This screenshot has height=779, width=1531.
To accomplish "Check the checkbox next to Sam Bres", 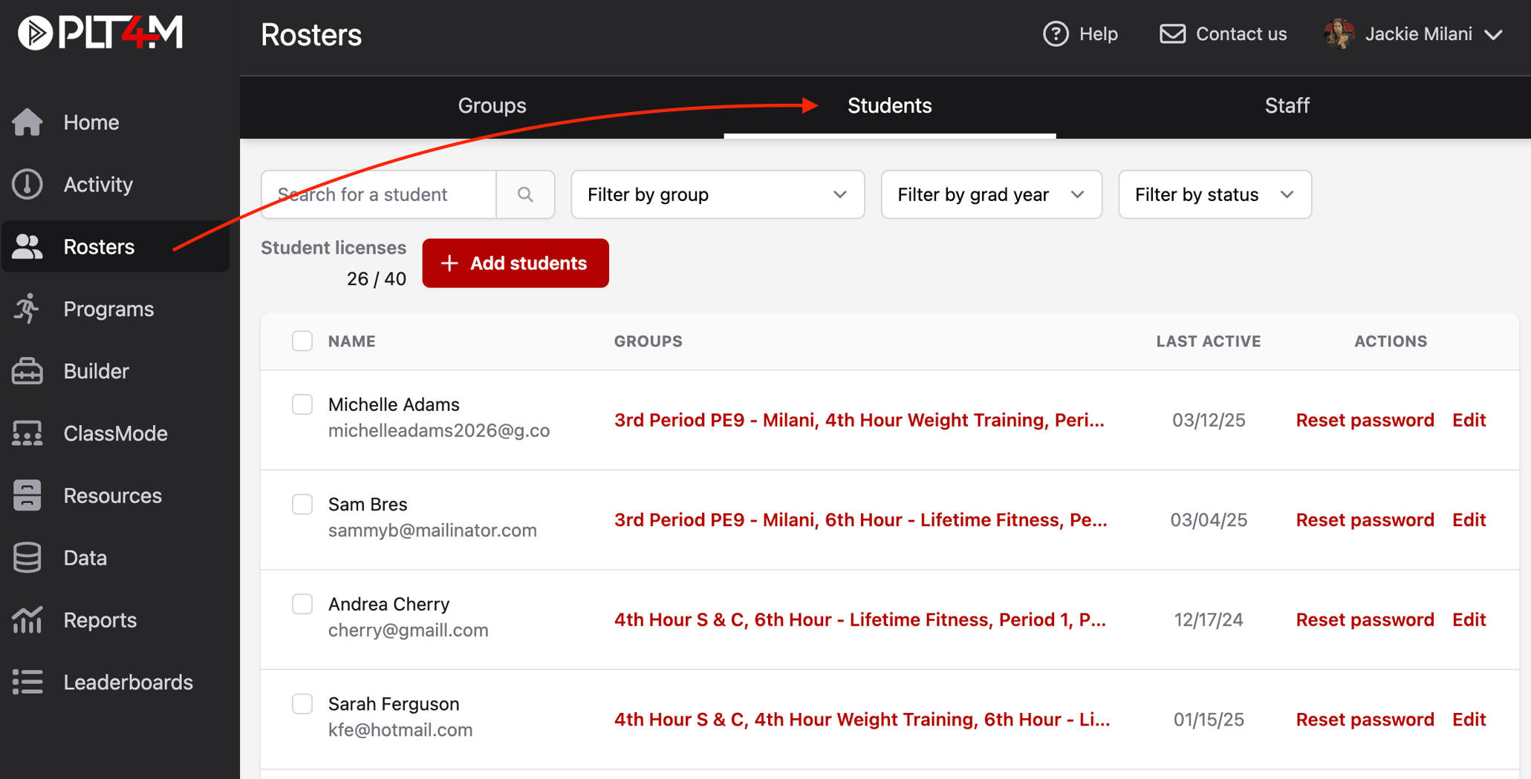I will coord(302,504).
